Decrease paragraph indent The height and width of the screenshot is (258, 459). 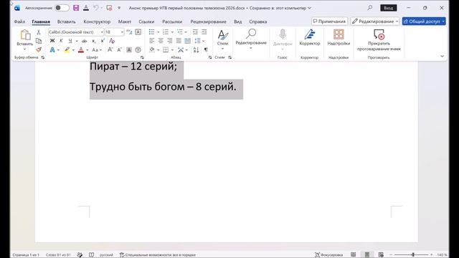pos(195,32)
